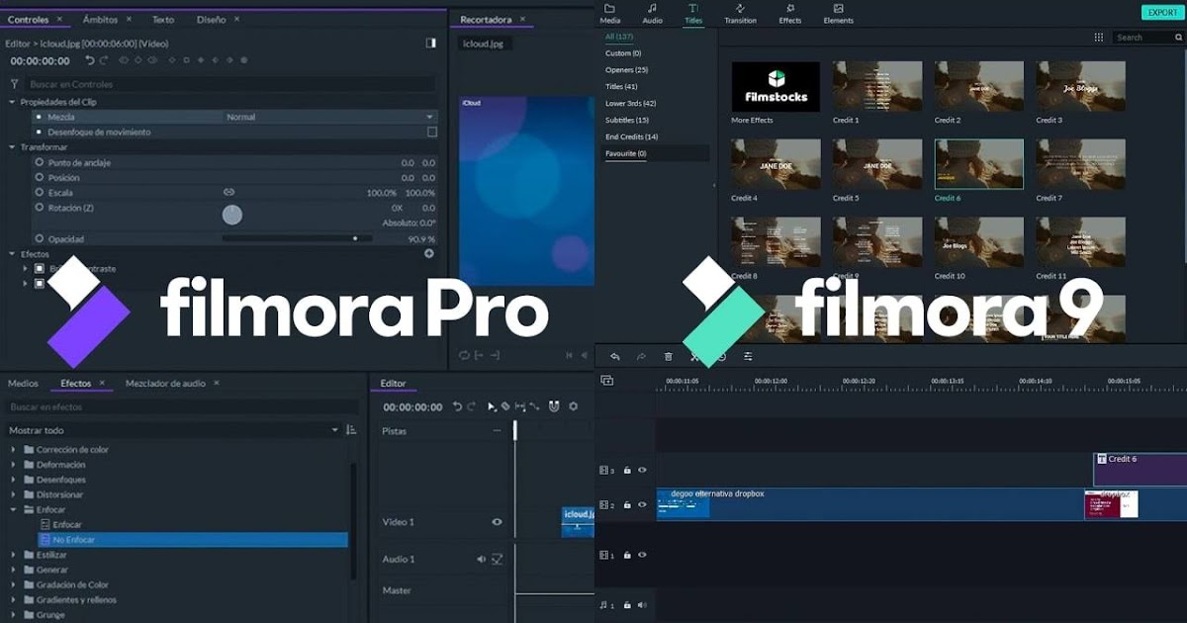Click the filter funnel icon in Controles panel
The image size is (1187, 623).
pyautogui.click(x=14, y=84)
